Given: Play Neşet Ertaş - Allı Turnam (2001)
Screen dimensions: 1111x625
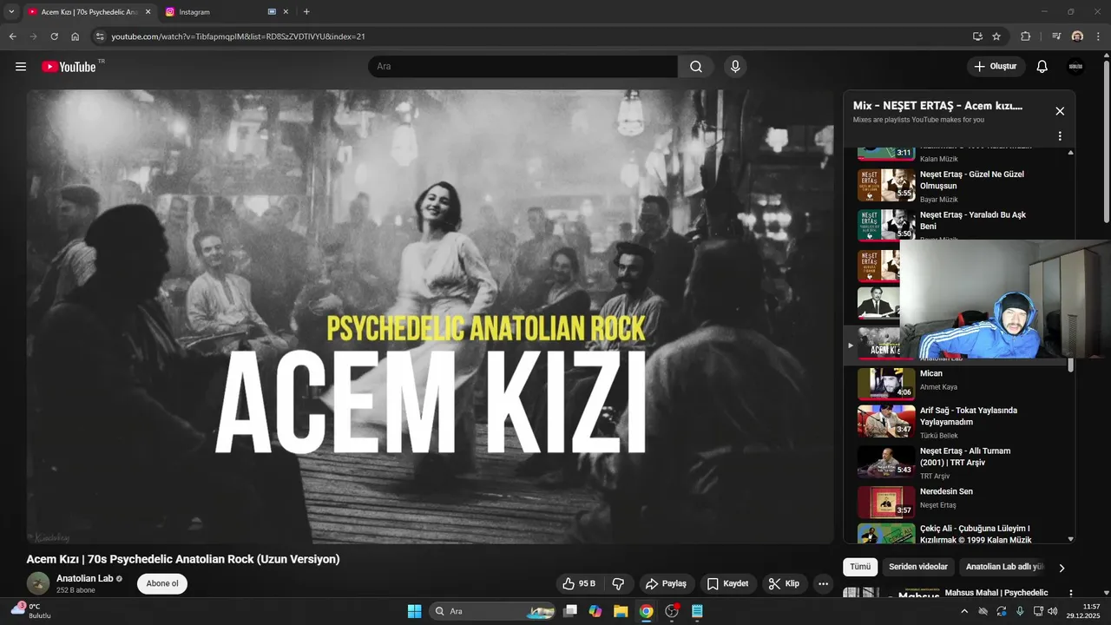Looking at the screenshot, I should click(x=965, y=457).
